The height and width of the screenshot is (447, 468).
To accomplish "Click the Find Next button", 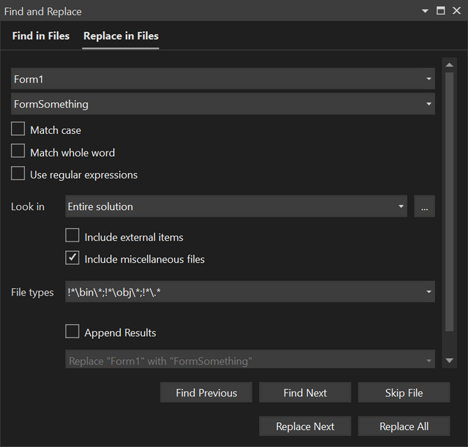I will (305, 392).
